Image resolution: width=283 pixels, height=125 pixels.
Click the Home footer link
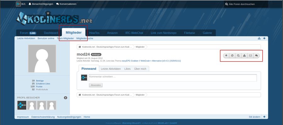(x=87, y=117)
